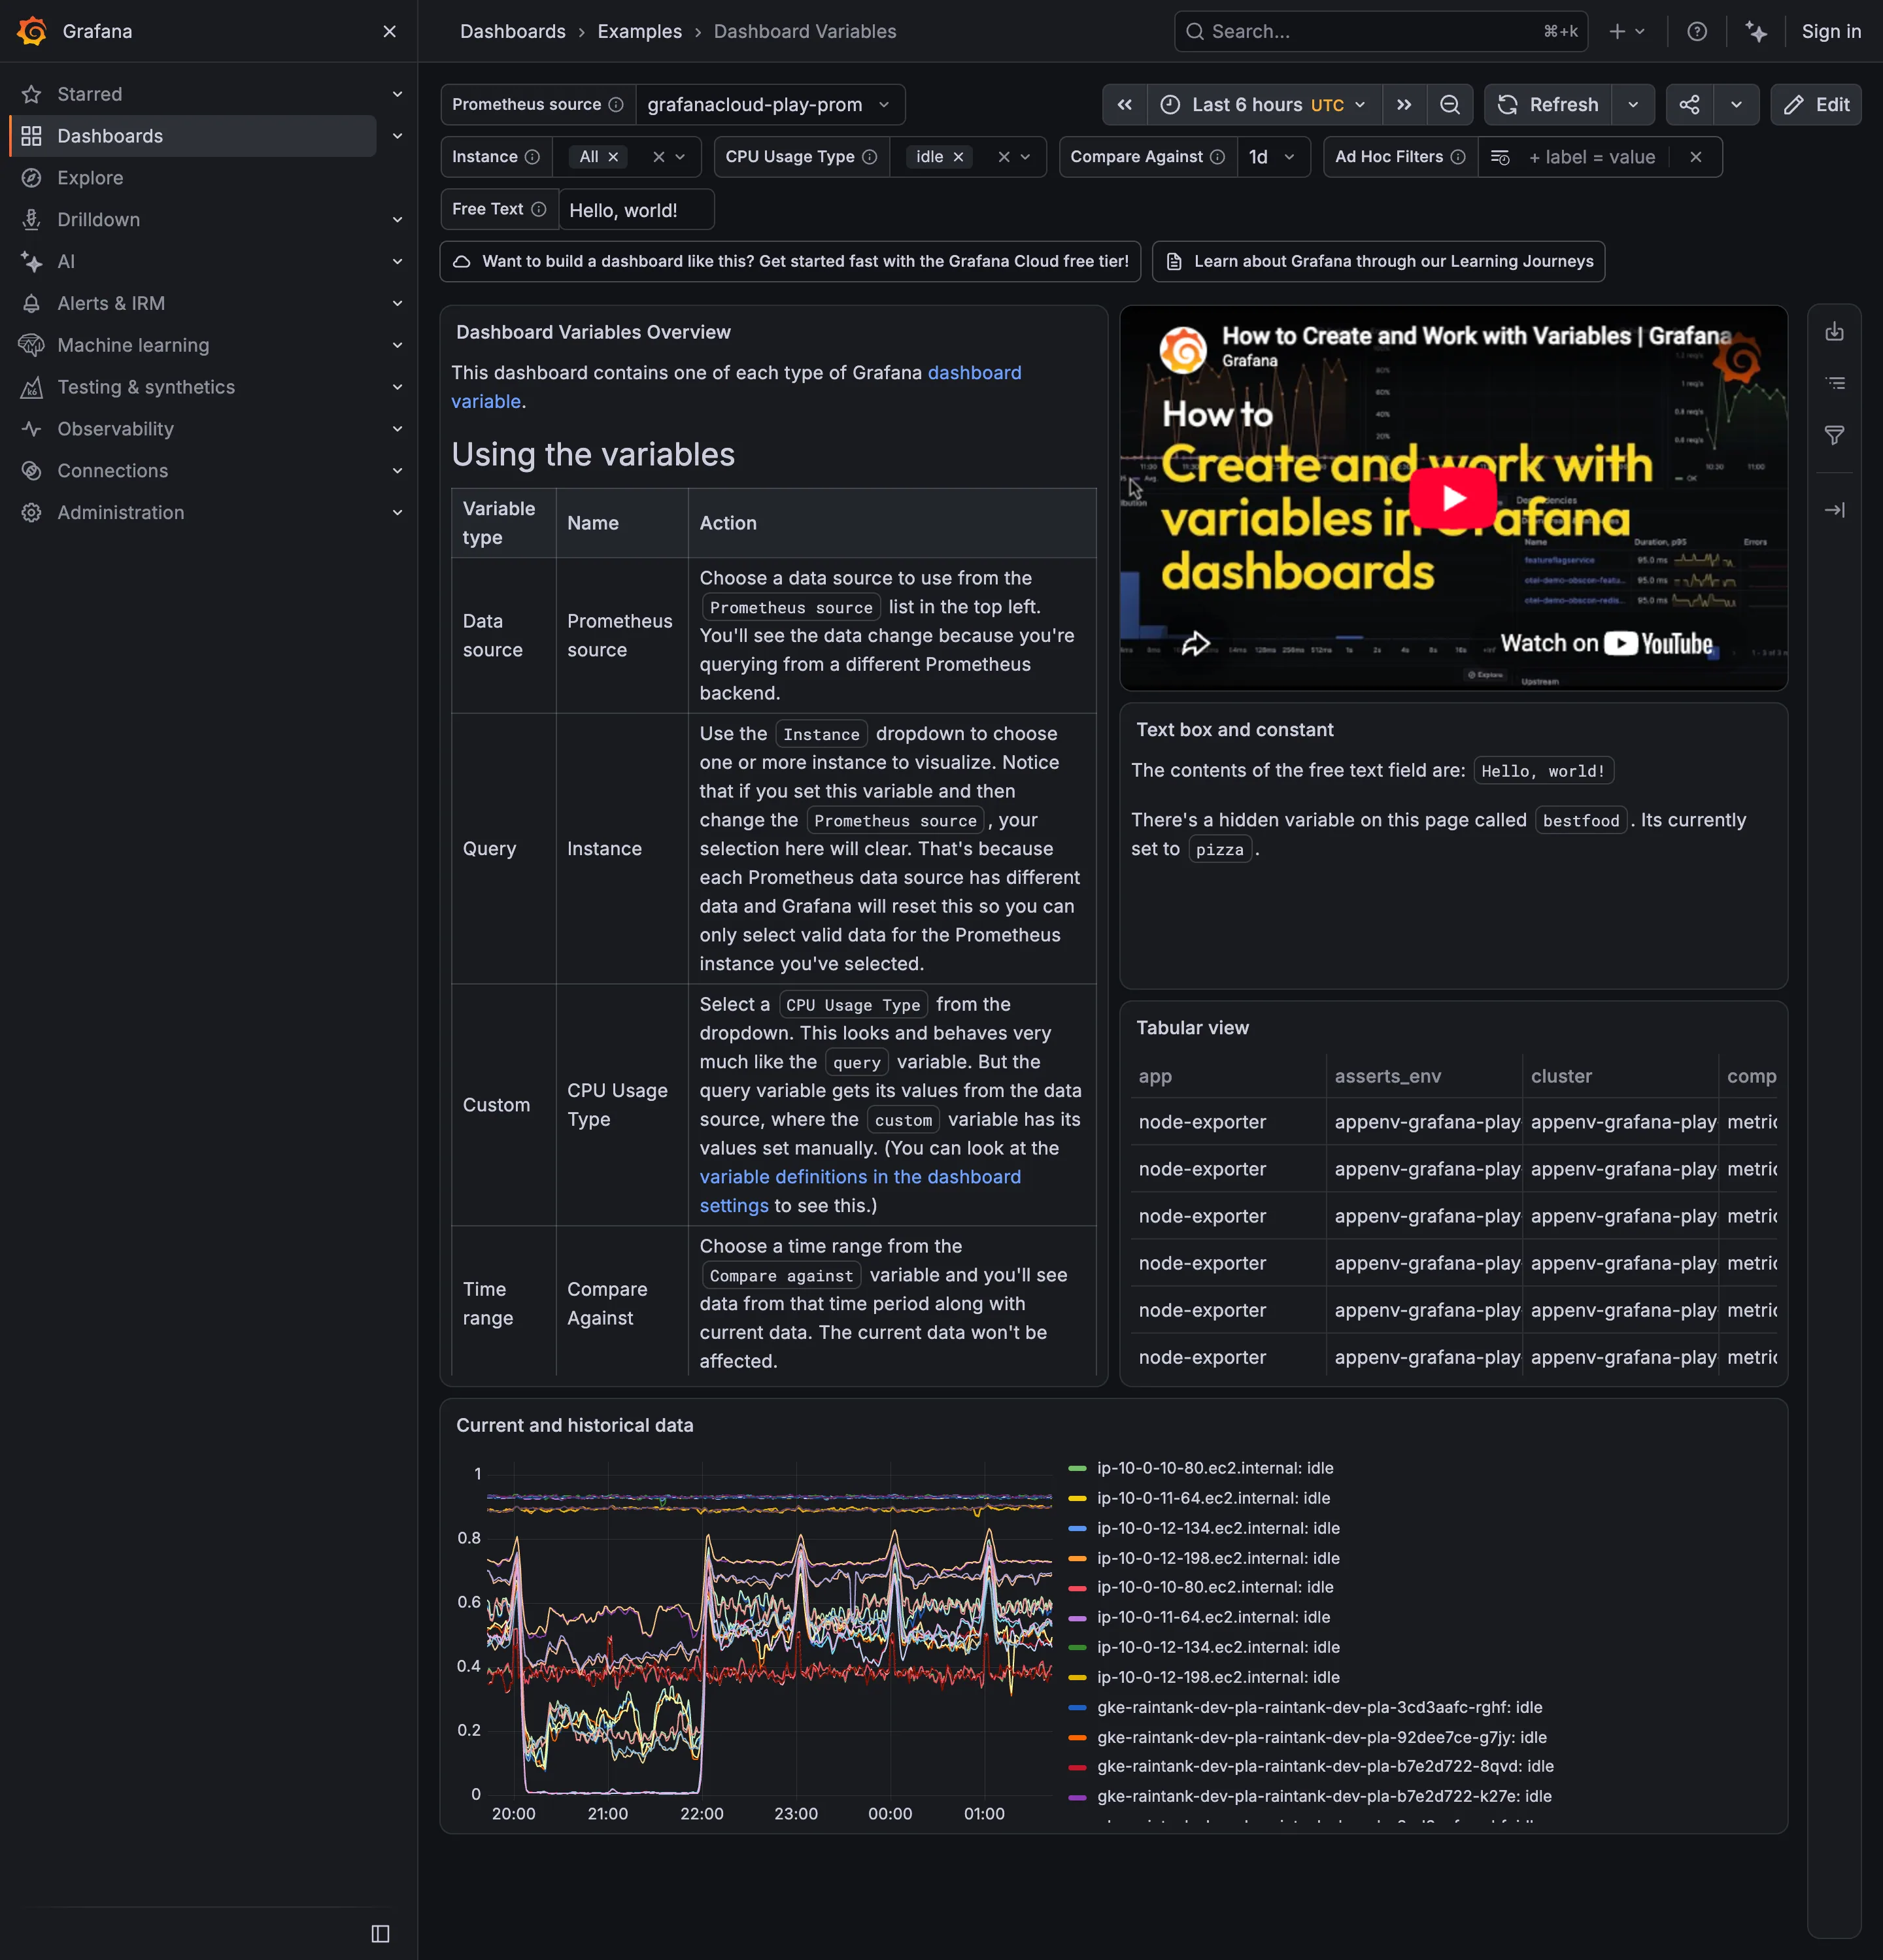The width and height of the screenshot is (1883, 1960).
Task: Remove the All value from Instance
Action: [x=613, y=157]
